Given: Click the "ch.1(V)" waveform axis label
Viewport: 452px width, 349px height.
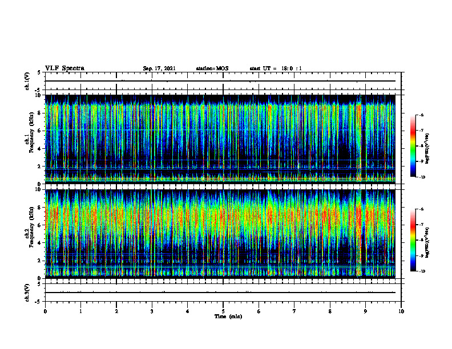Looking at the screenshot, I should [27, 81].
